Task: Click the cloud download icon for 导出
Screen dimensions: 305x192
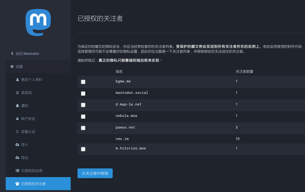Action: click(17, 158)
